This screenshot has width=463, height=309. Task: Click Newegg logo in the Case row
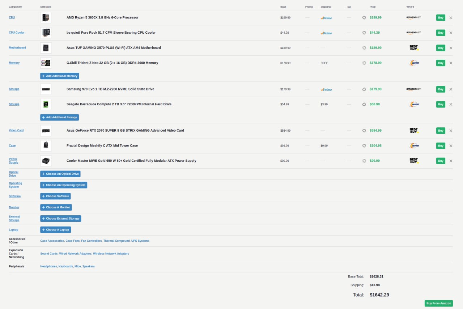pos(414,146)
